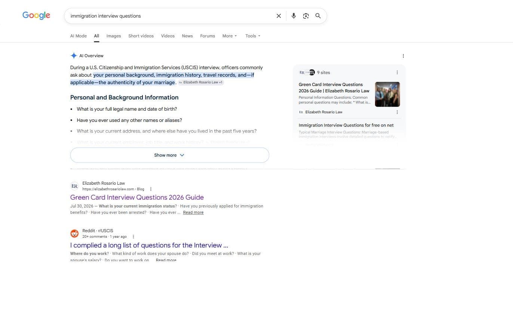Expand the Tools dropdown
513x326 pixels.
253,36
